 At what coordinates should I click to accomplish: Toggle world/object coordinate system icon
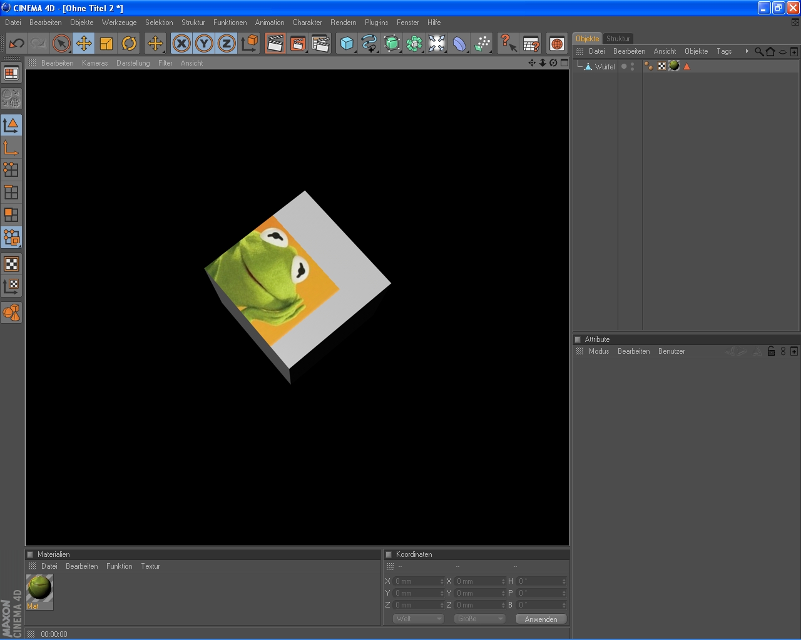coord(249,44)
